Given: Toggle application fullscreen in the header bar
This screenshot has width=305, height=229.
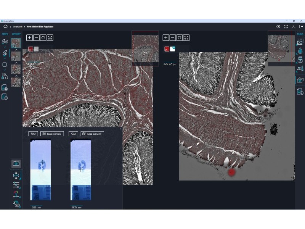Looking at the screenshot, I should pos(286,26).
